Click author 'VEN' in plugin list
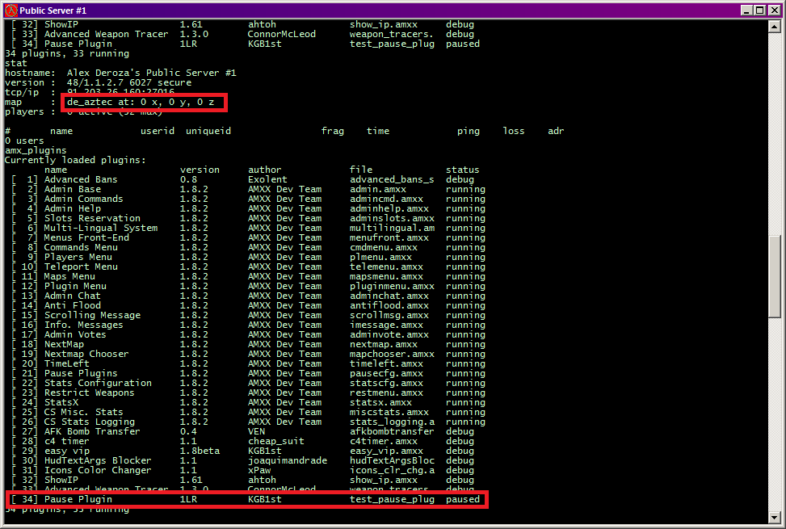This screenshot has width=786, height=529. coord(256,431)
